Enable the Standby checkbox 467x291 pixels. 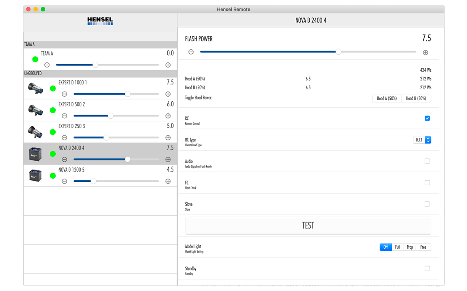(x=427, y=269)
